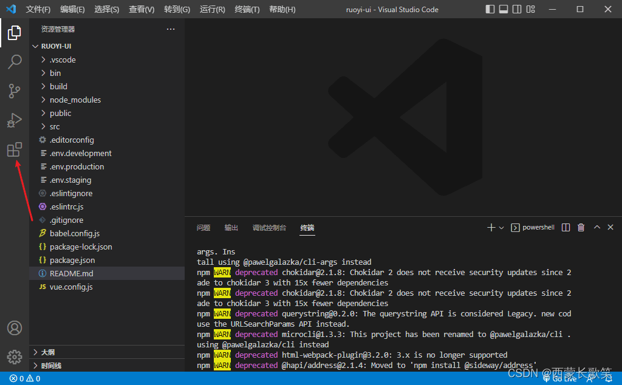622x385 pixels.
Task: Open the Source Control view icon
Action: point(15,91)
